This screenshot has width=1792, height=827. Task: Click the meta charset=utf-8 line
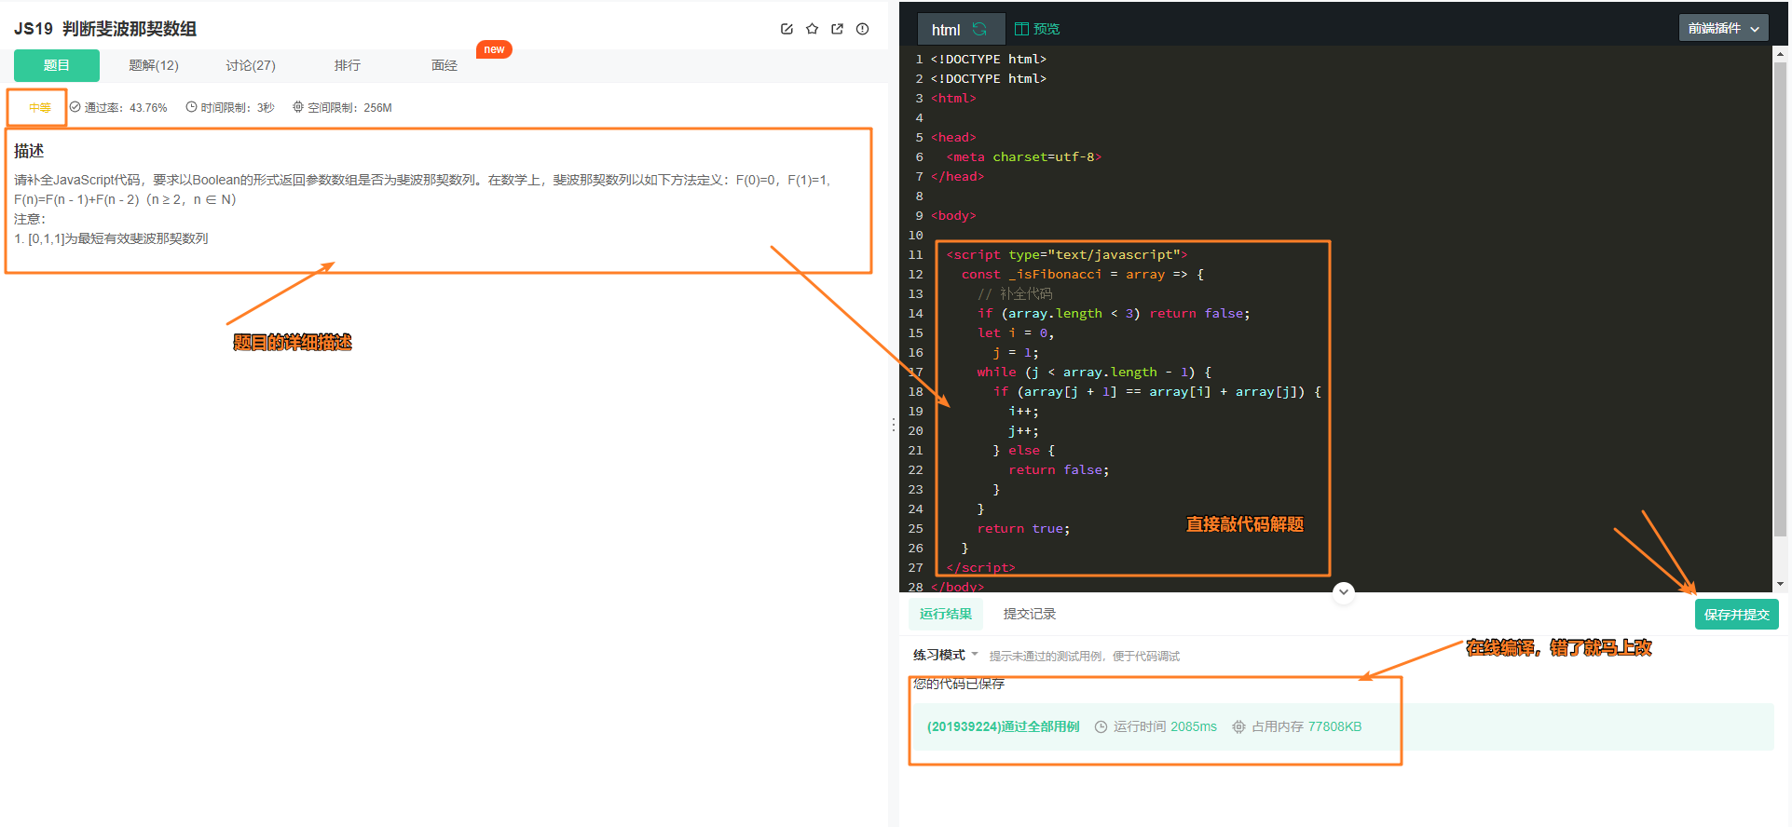click(1023, 156)
